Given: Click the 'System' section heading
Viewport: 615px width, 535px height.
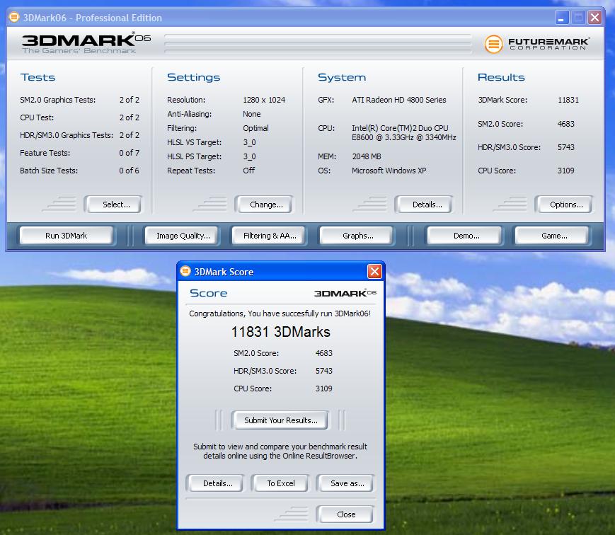Looking at the screenshot, I should tap(342, 77).
